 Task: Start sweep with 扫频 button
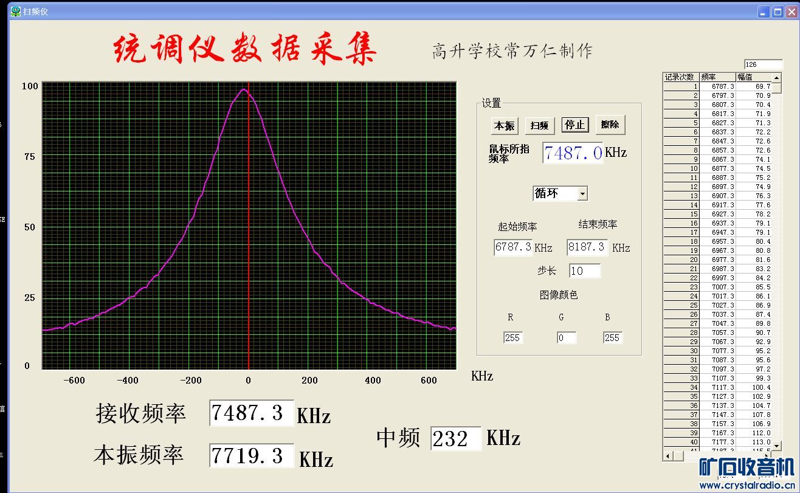(x=539, y=125)
